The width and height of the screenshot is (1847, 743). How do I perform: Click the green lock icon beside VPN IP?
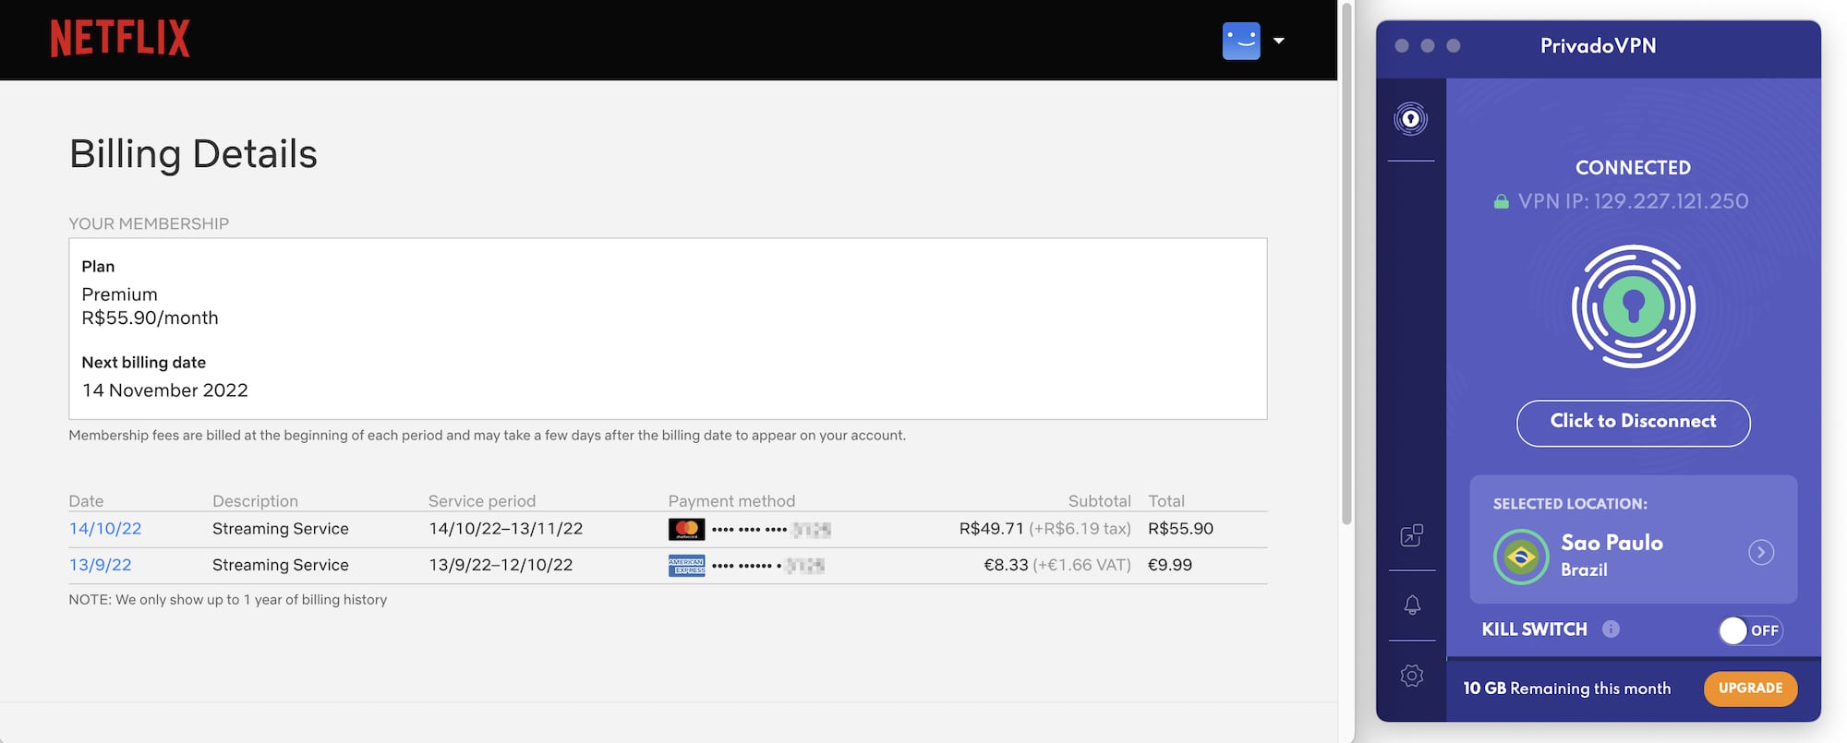pos(1501,201)
